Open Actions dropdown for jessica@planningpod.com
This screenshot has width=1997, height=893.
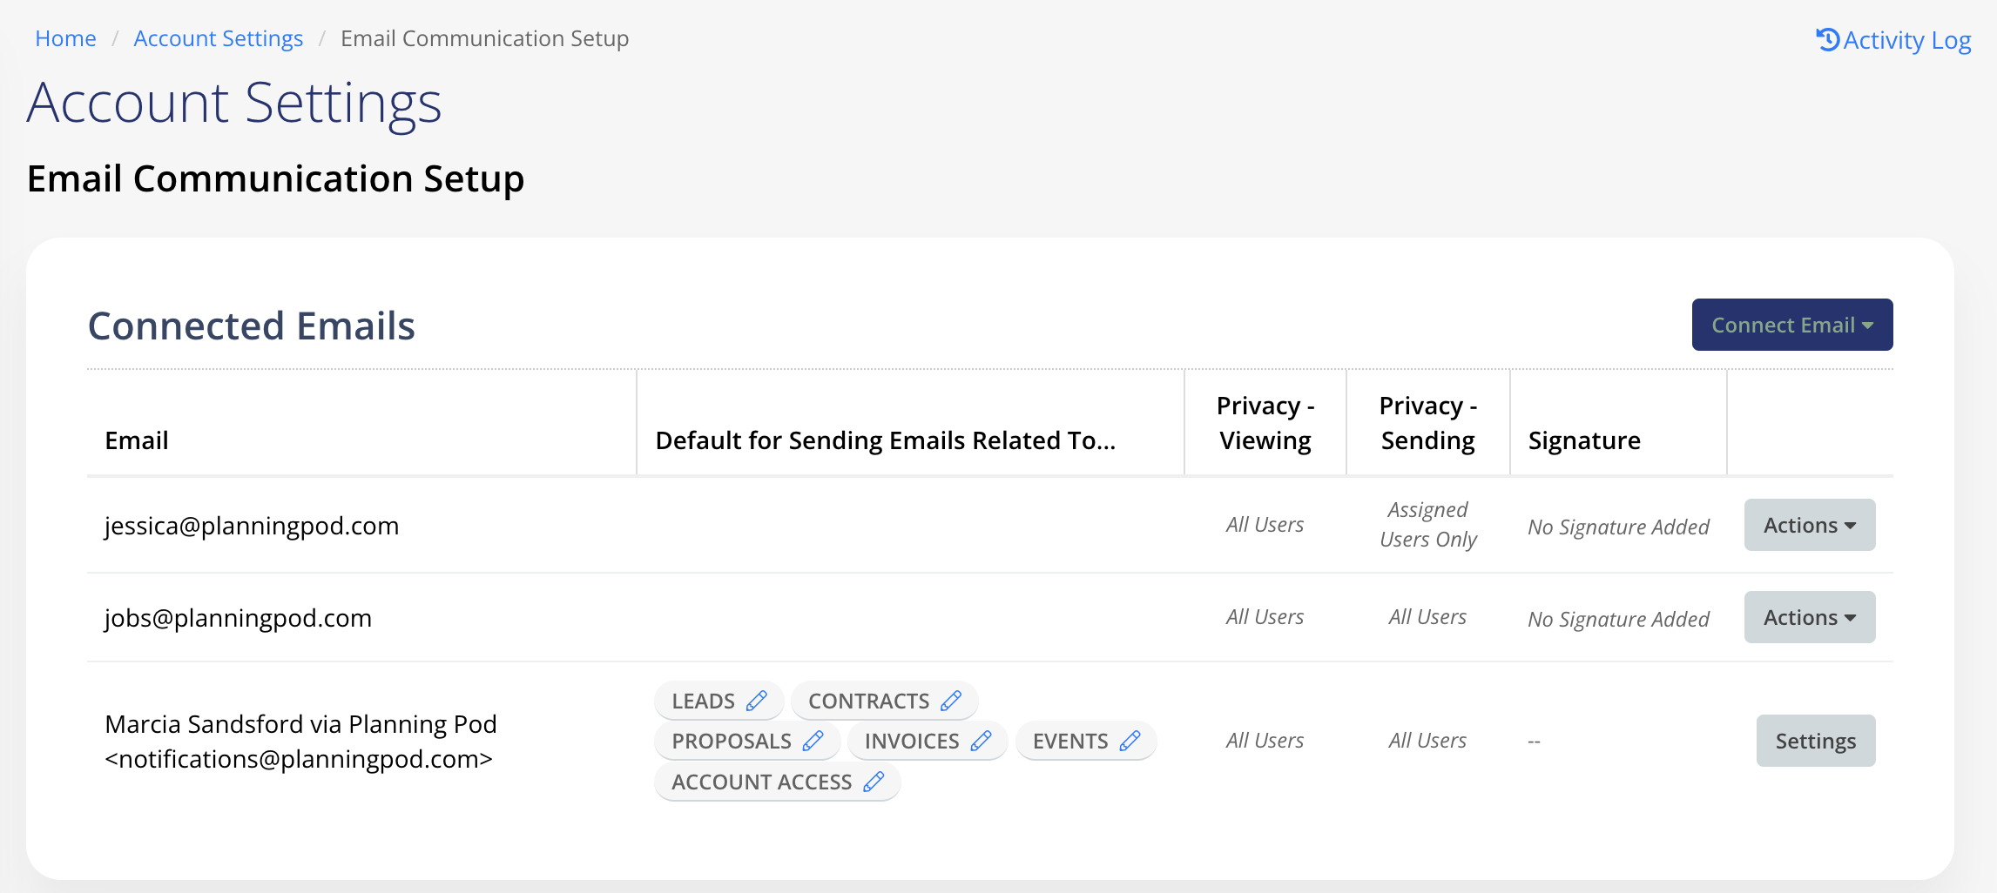(1809, 525)
